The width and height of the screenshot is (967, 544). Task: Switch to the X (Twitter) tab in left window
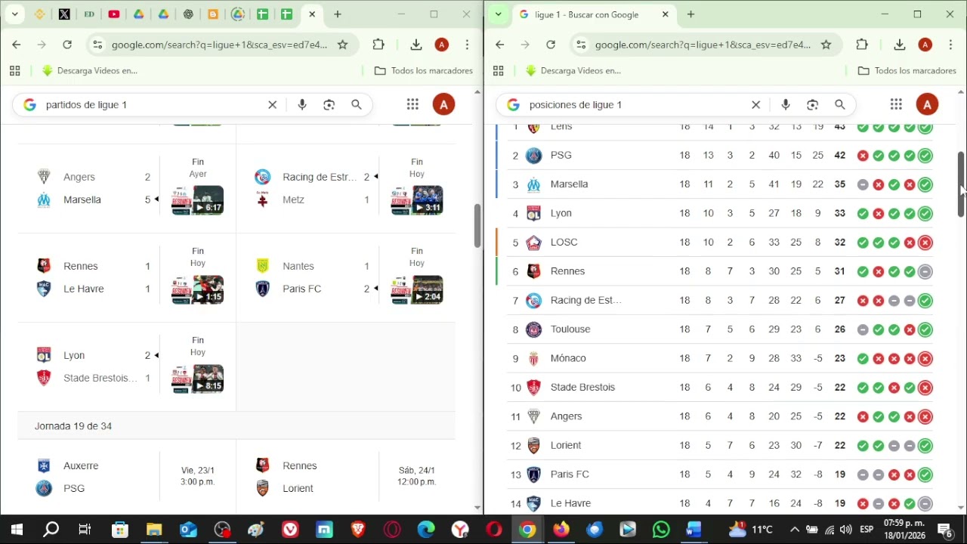pyautogui.click(x=64, y=14)
